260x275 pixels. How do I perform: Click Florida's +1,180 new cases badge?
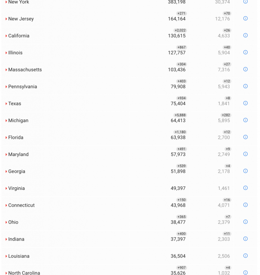point(180,132)
